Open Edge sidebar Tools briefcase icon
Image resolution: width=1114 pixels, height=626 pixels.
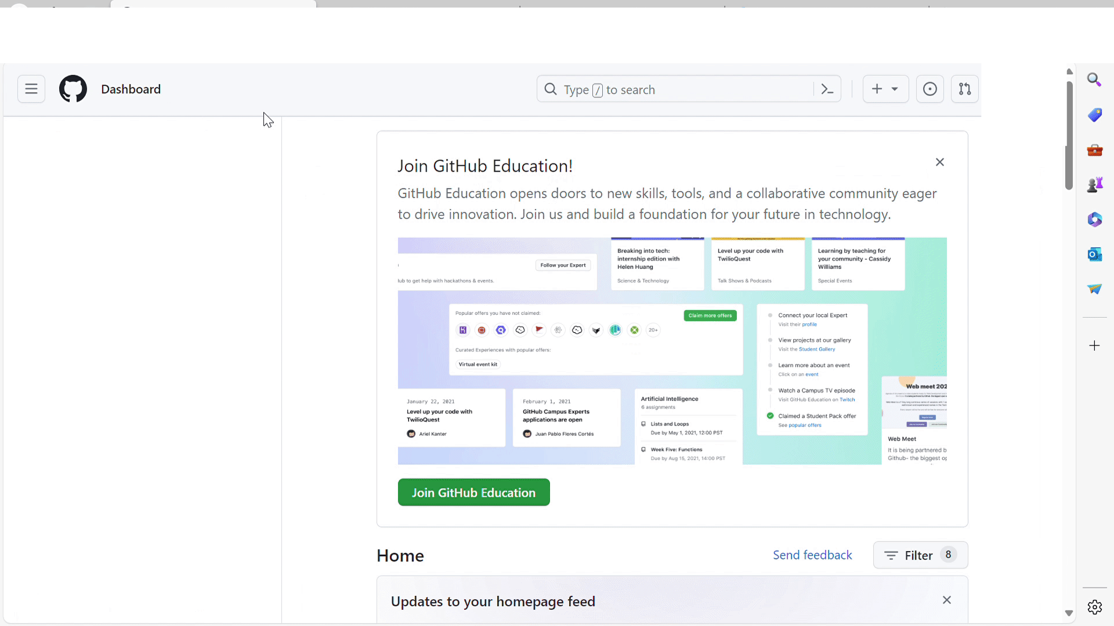click(1094, 150)
